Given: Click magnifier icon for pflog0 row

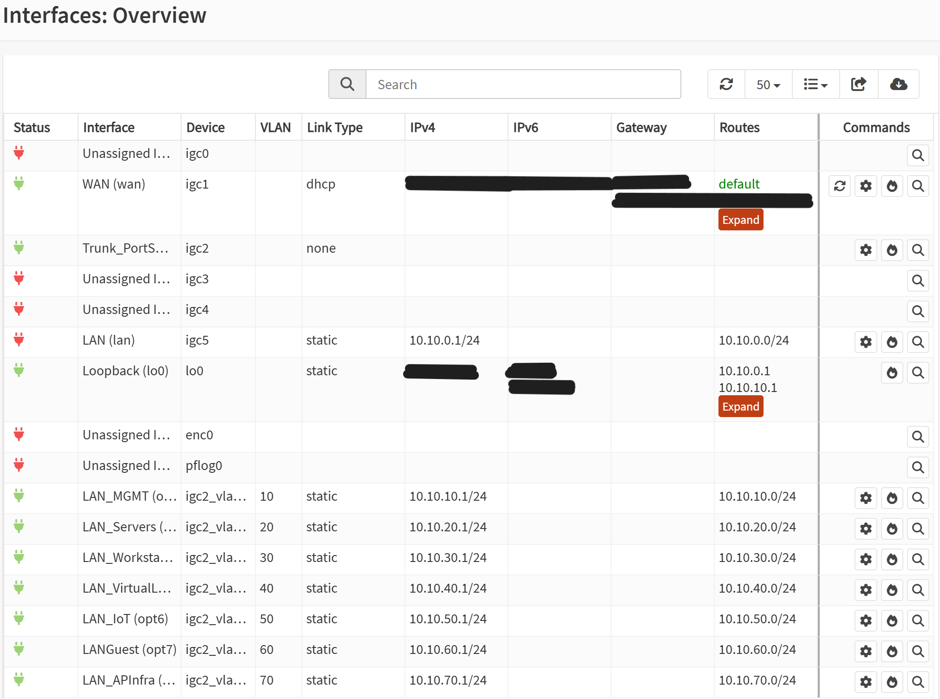Looking at the screenshot, I should [918, 468].
